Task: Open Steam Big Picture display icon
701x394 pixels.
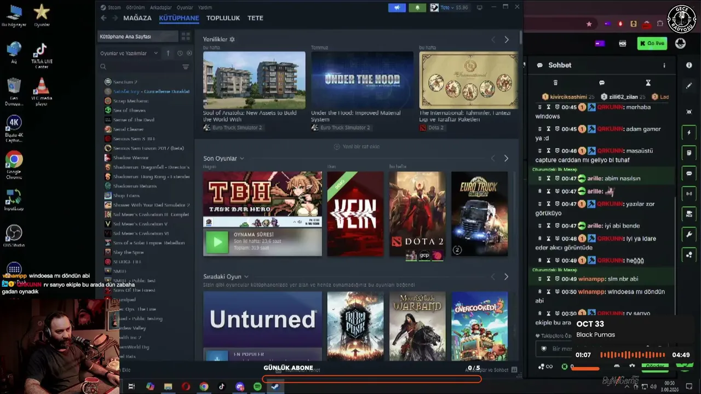Action: [x=480, y=8]
